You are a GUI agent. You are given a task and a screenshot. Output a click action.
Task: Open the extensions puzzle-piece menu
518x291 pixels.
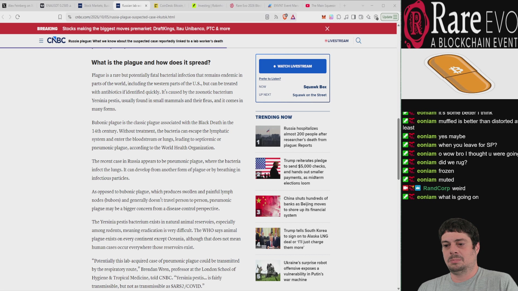pos(339,17)
